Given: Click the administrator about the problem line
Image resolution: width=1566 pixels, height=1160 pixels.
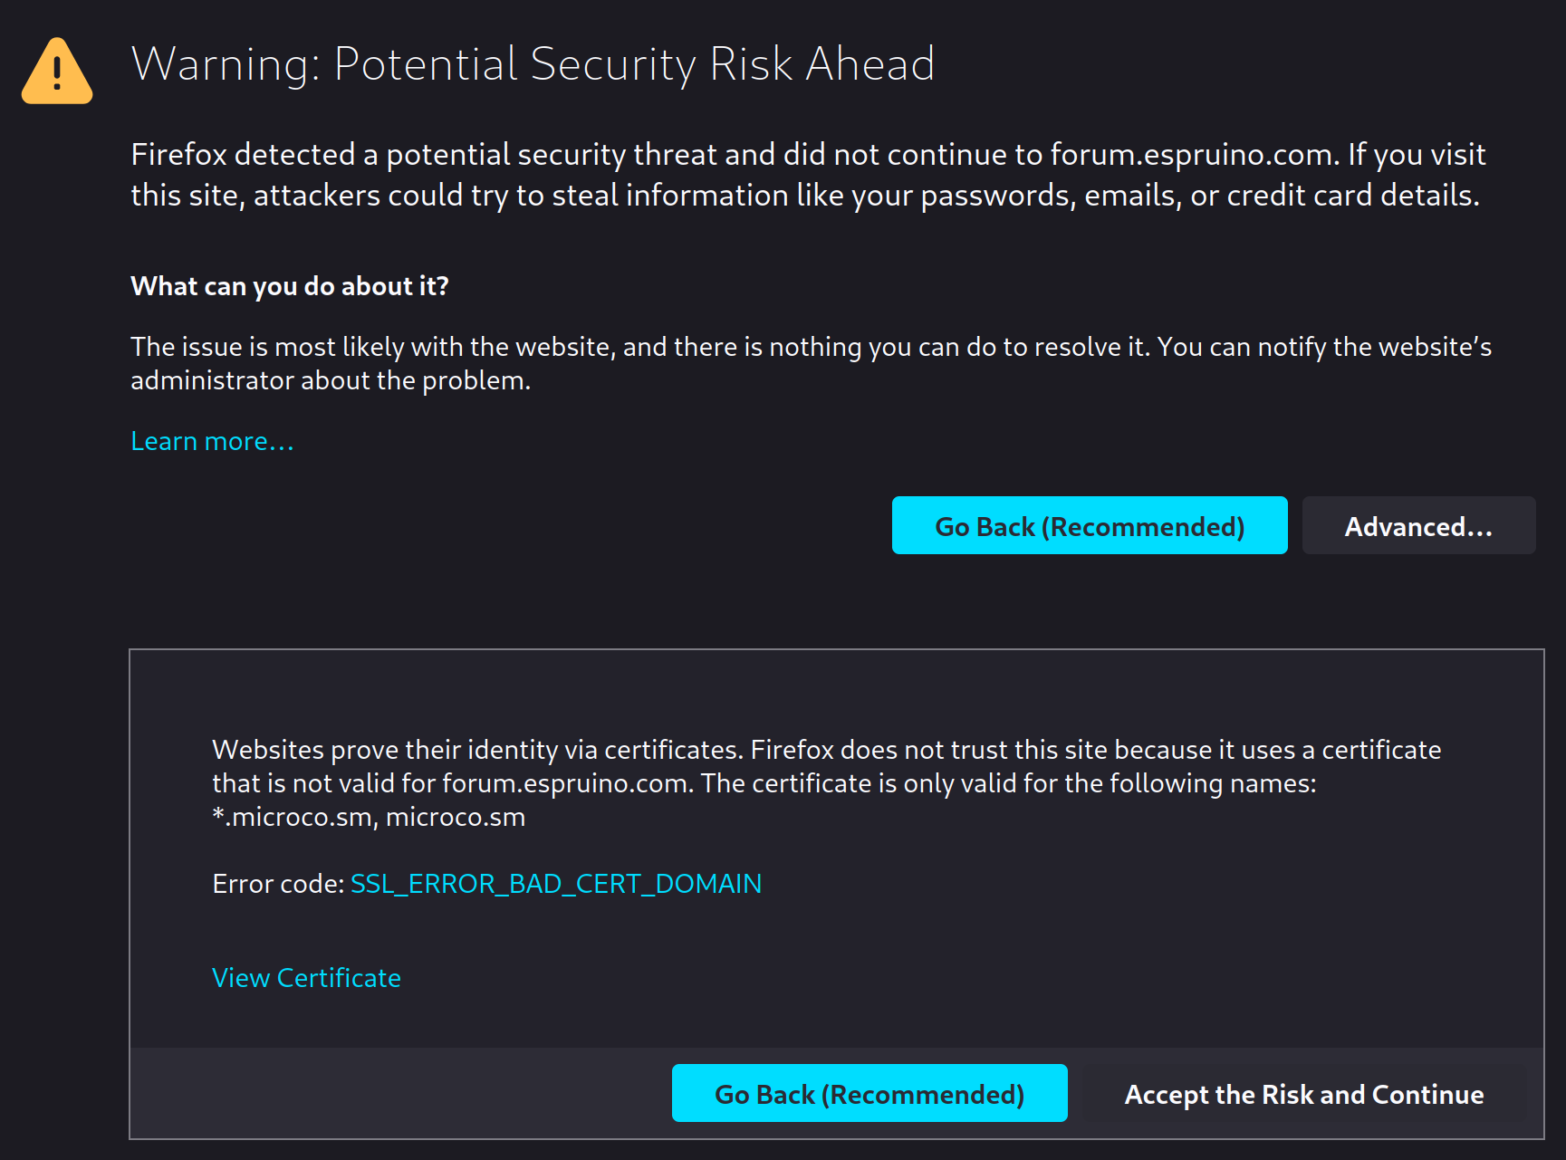Looking at the screenshot, I should point(331,380).
